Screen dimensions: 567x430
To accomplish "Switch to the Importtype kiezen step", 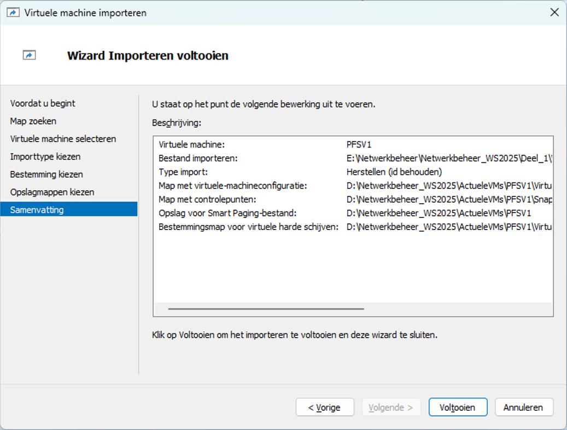I will [x=45, y=157].
